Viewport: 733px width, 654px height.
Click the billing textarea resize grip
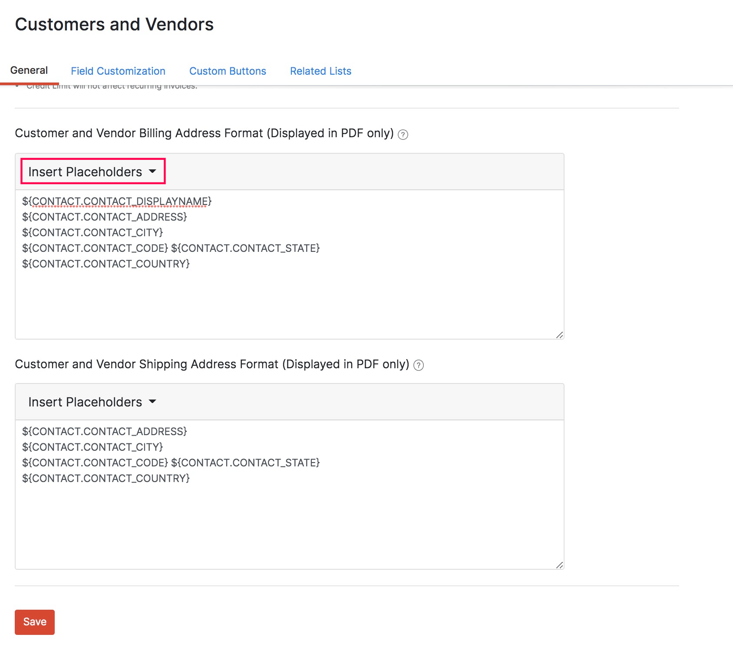click(x=561, y=334)
